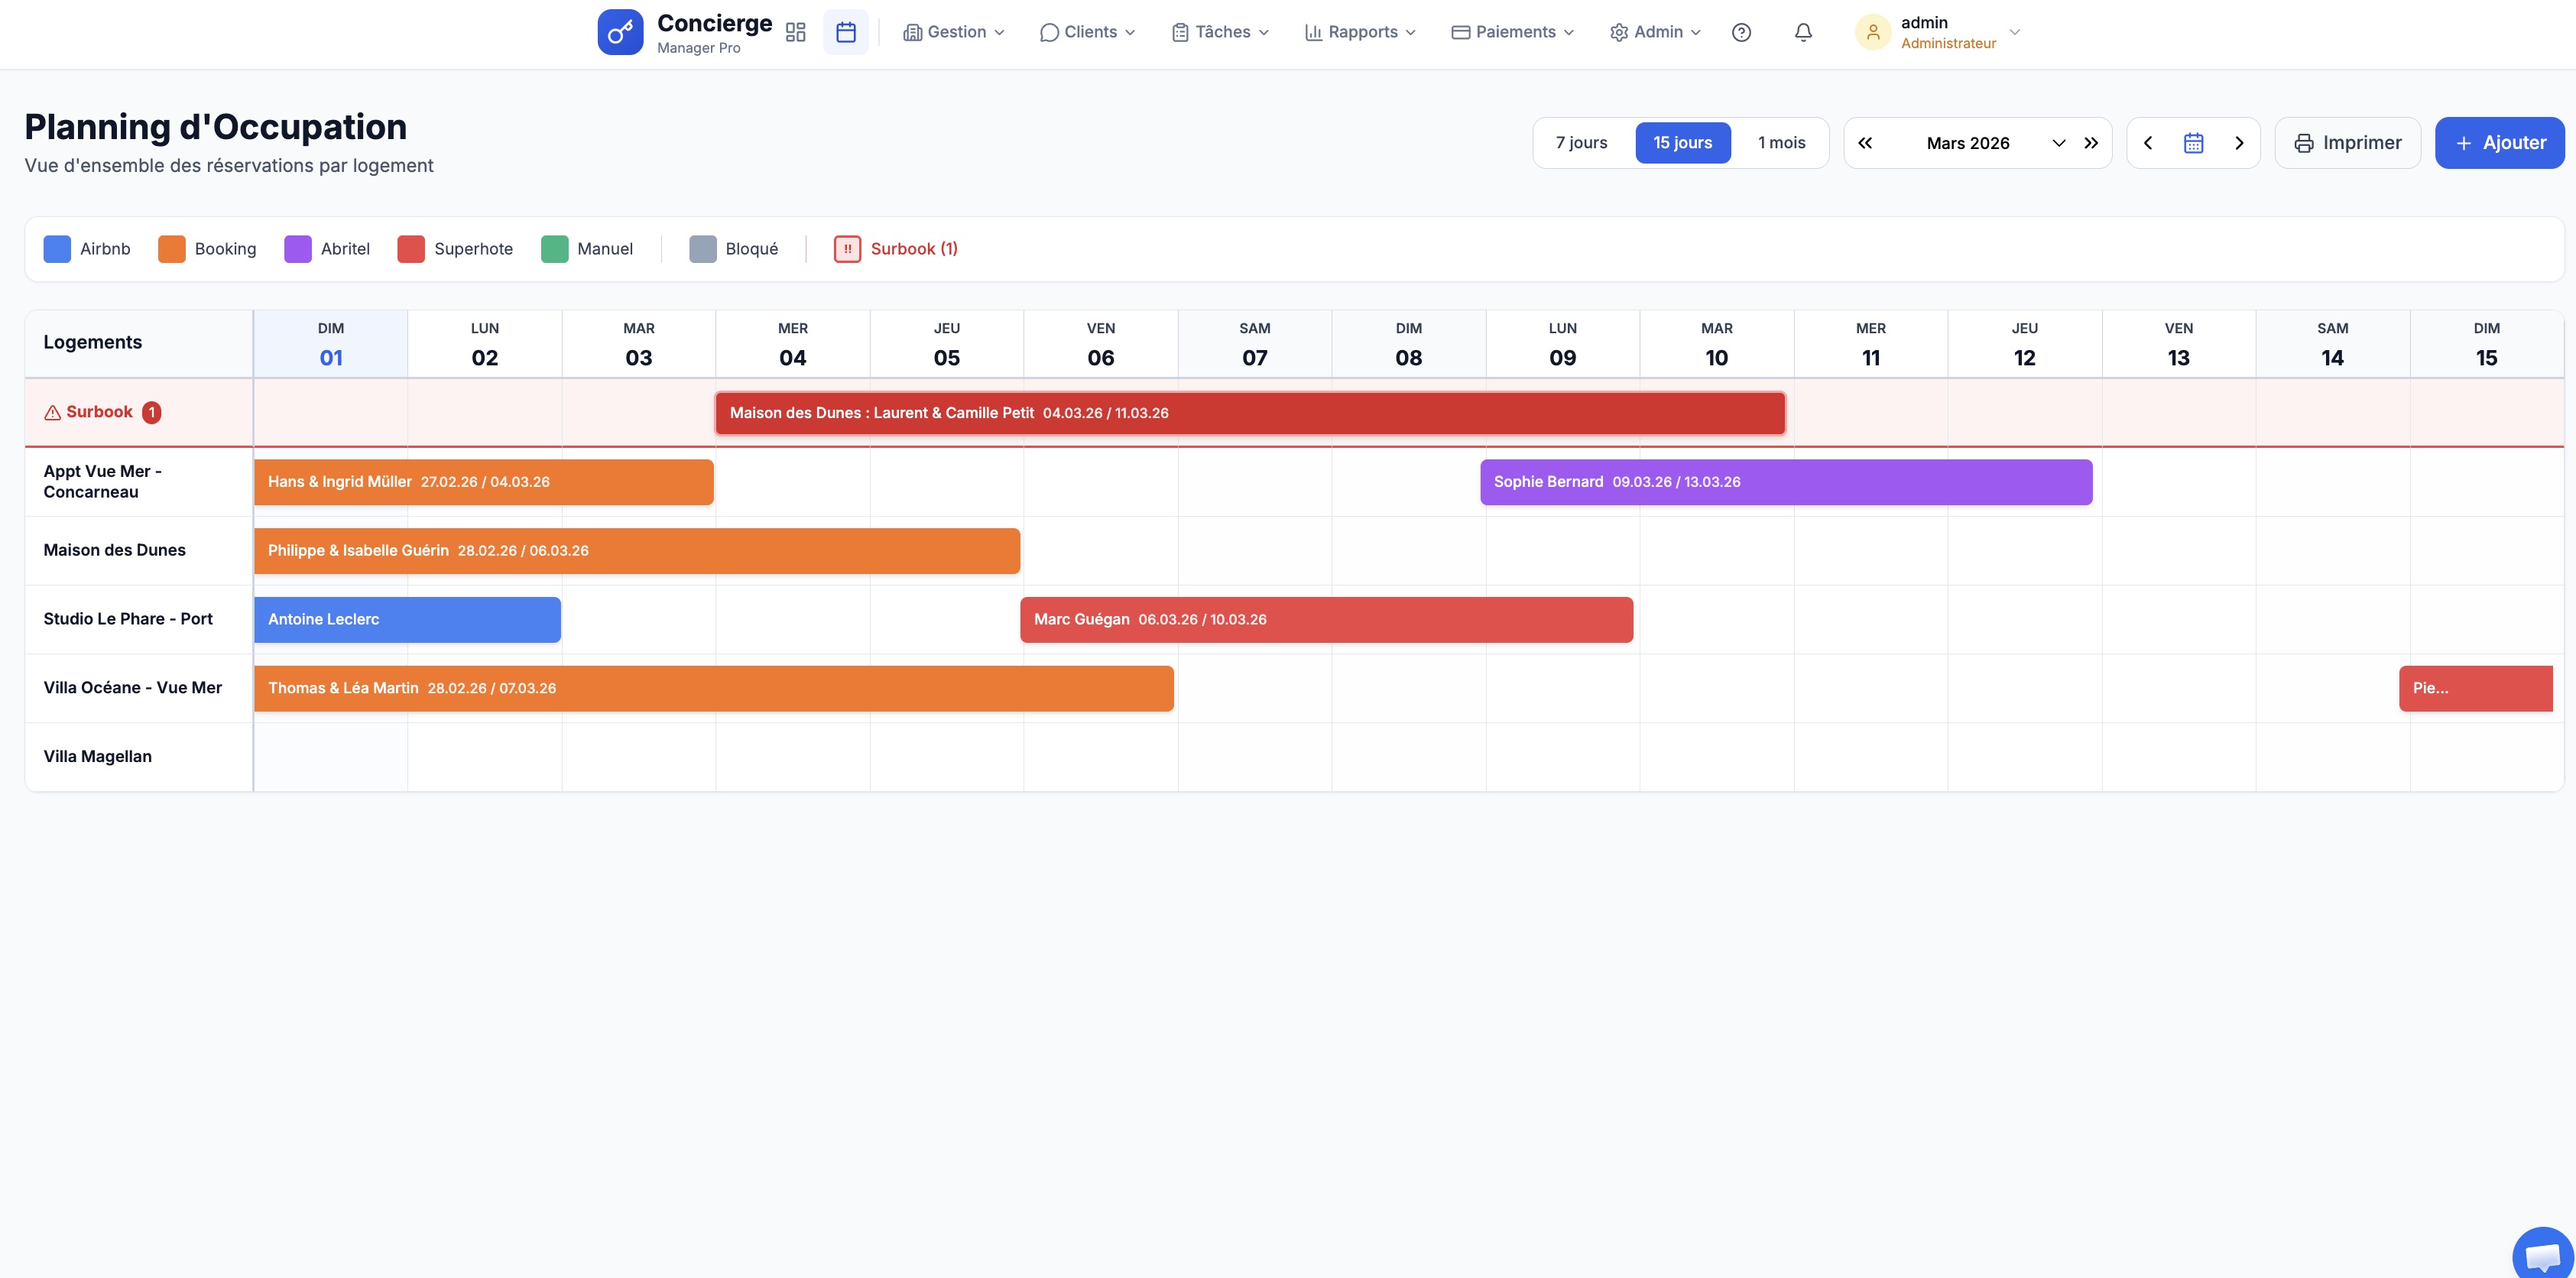This screenshot has height=1278, width=2576.
Task: Open the dashboard grid icon
Action: point(795,32)
